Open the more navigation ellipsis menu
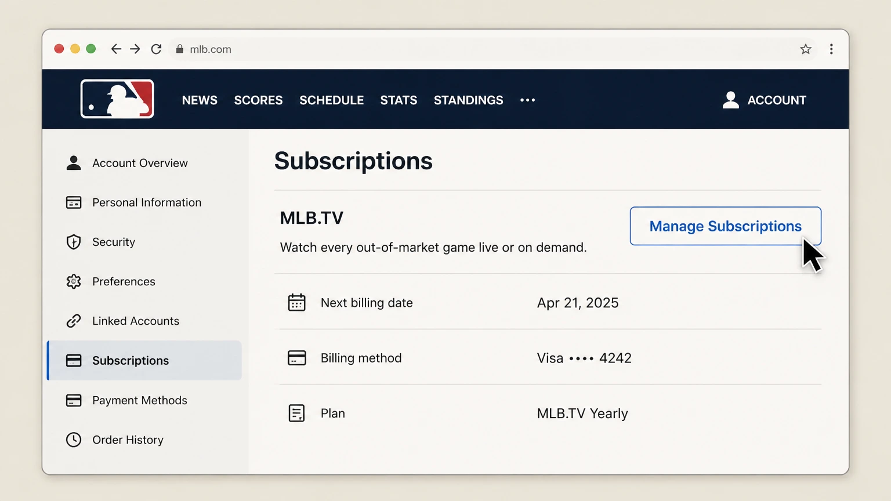891x501 pixels. (x=527, y=100)
